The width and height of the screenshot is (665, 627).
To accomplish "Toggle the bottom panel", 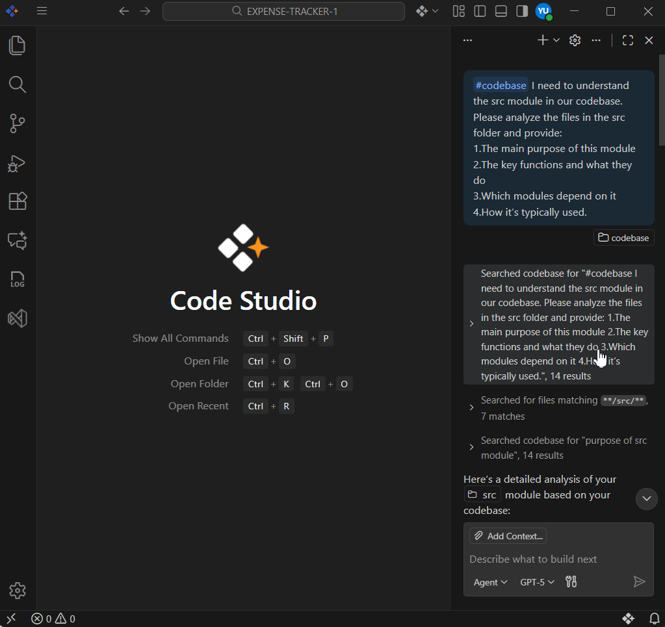I will (501, 11).
